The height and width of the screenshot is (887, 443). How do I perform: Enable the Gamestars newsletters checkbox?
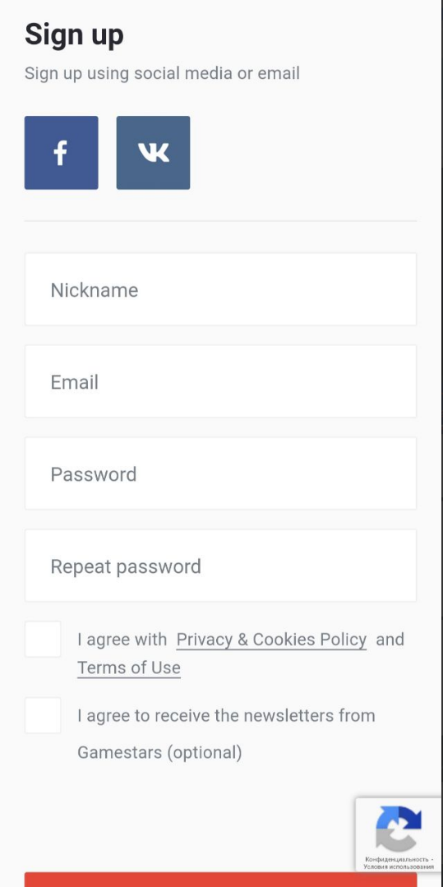point(43,715)
